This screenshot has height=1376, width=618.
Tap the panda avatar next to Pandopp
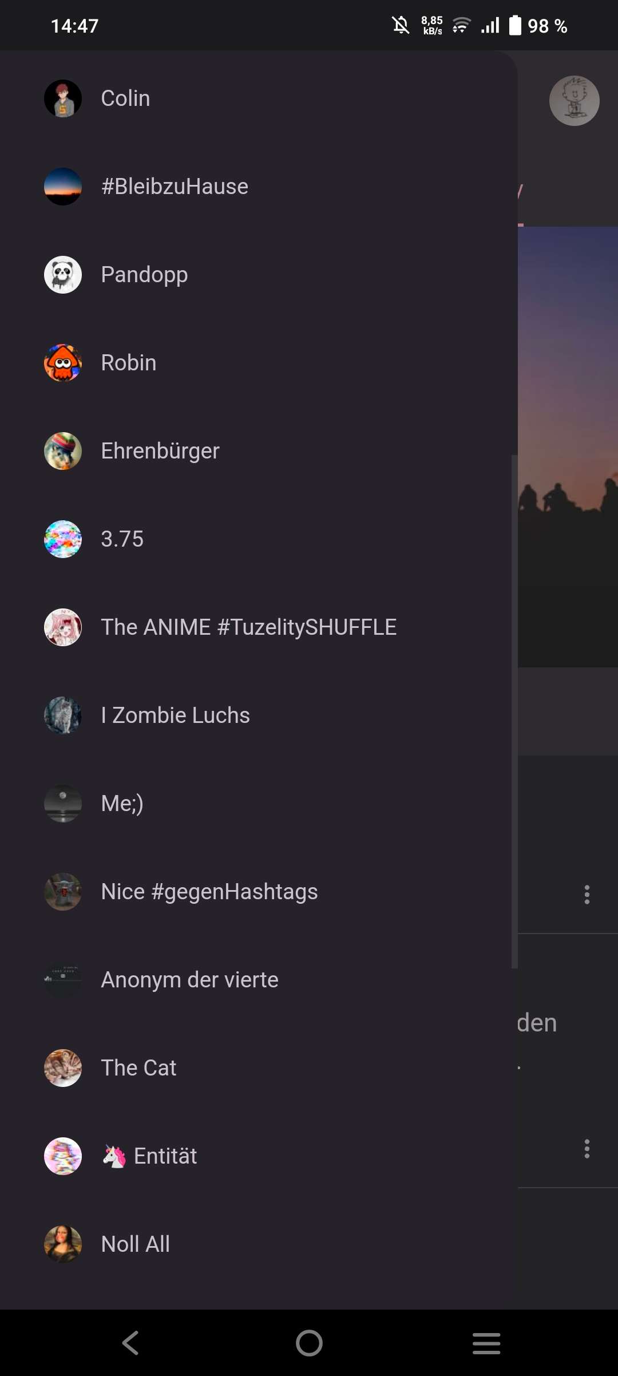click(x=63, y=275)
